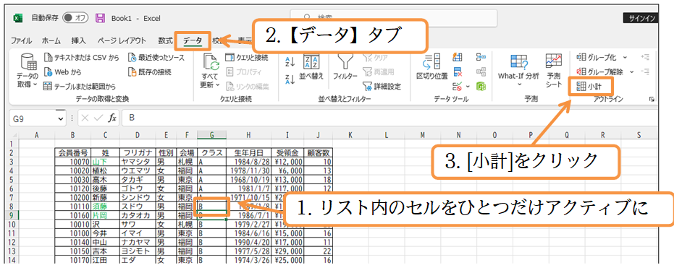This screenshot has height=265, width=674.
Task: Click the fx insert function icon
Action: 111,118
